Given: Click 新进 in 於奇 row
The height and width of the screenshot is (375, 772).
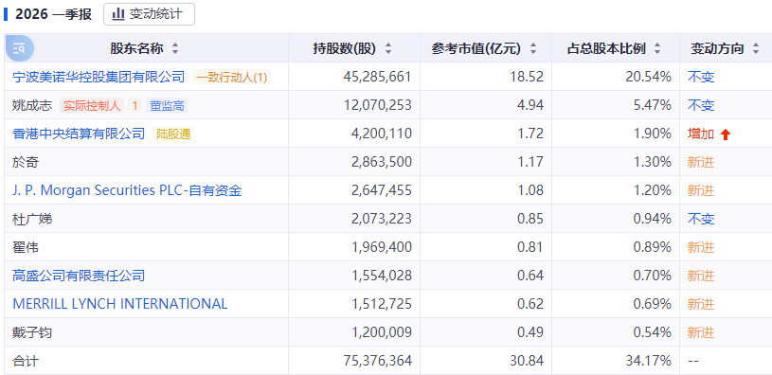Looking at the screenshot, I should click(x=701, y=162).
